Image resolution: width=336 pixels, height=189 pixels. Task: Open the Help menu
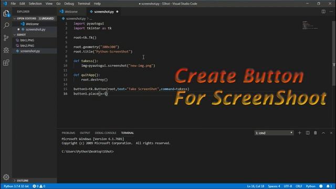tap(97, 4)
